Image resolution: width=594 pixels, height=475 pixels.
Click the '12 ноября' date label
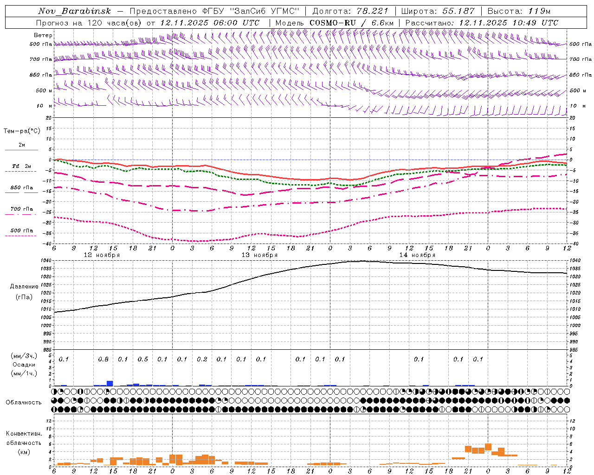coord(102,255)
